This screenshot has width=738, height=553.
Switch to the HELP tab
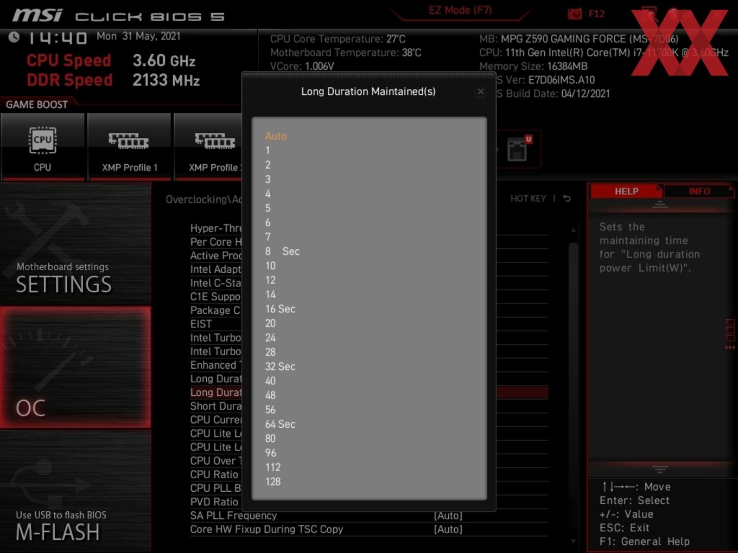point(626,191)
